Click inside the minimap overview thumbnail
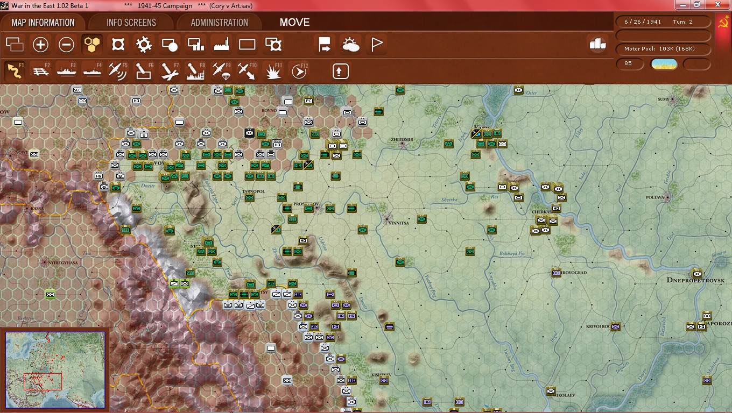 click(x=55, y=369)
